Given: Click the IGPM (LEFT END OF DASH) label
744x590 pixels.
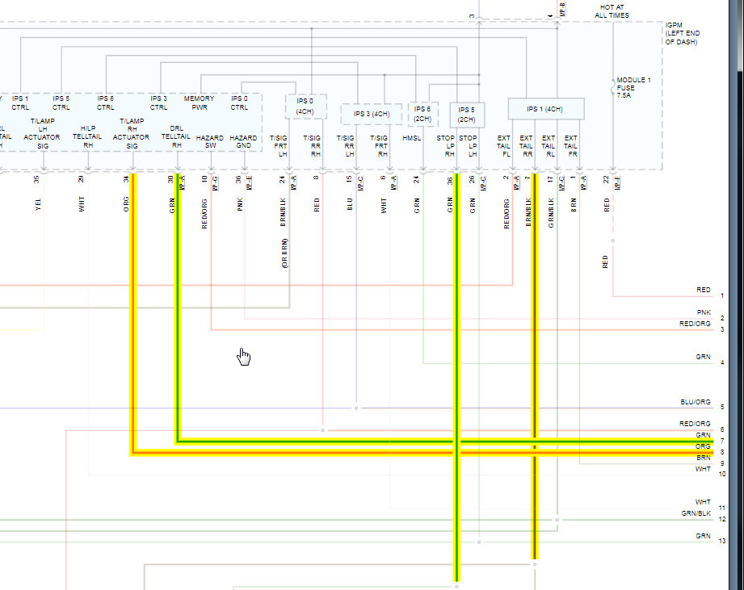Looking at the screenshot, I should coord(683,34).
